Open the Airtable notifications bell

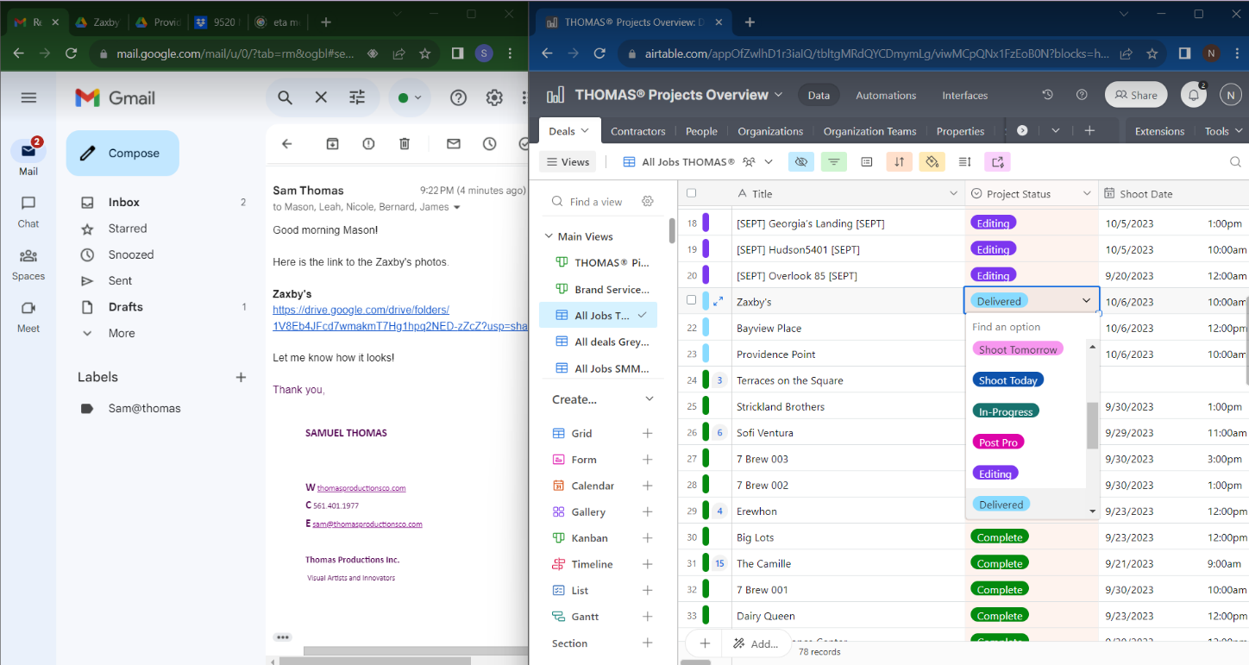1194,95
